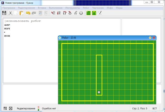The height and width of the screenshot is (112, 165).
Task: Open the Robot control panel icon
Action: click(x=94, y=13)
